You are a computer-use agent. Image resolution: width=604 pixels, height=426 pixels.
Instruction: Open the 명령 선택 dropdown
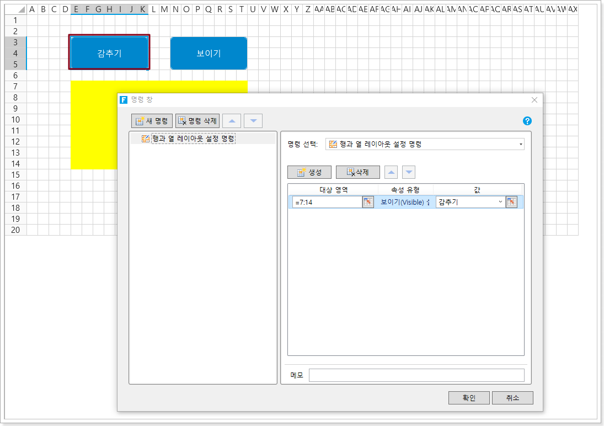(x=425, y=144)
